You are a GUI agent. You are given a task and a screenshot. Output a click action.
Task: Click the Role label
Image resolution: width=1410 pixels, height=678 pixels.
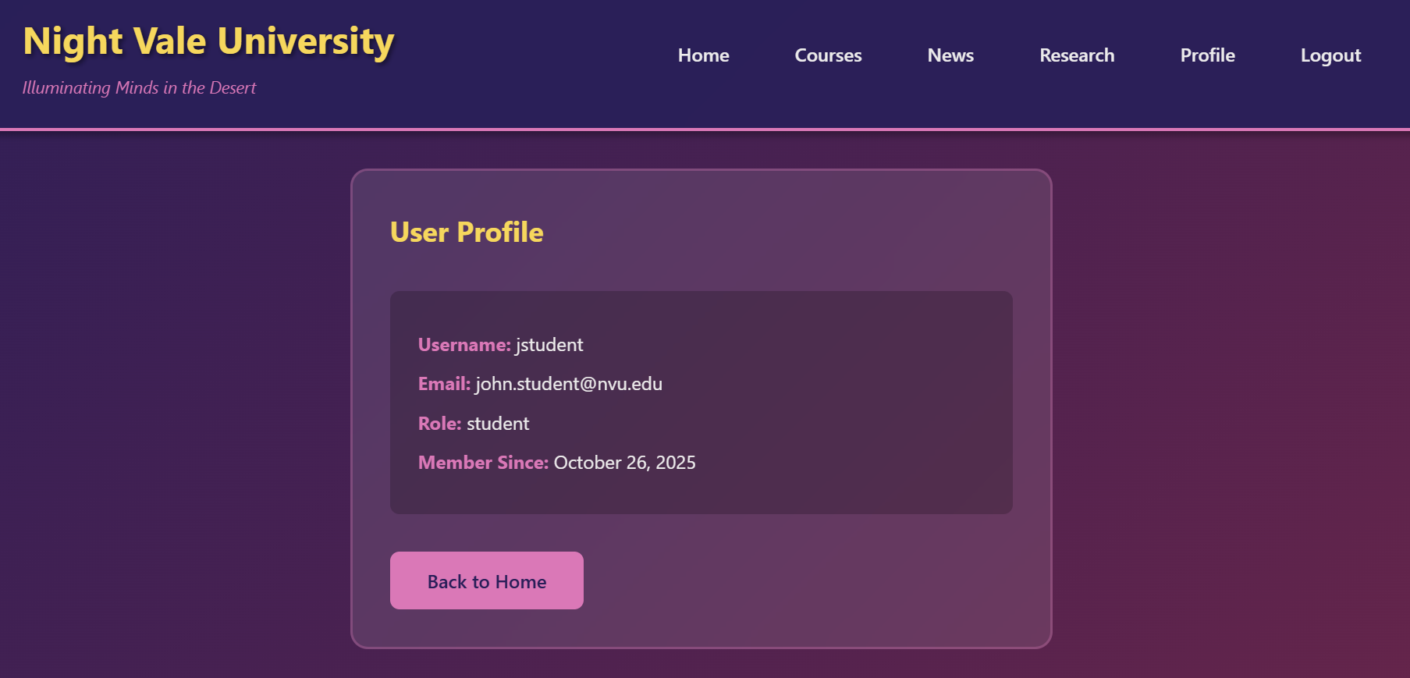click(439, 424)
